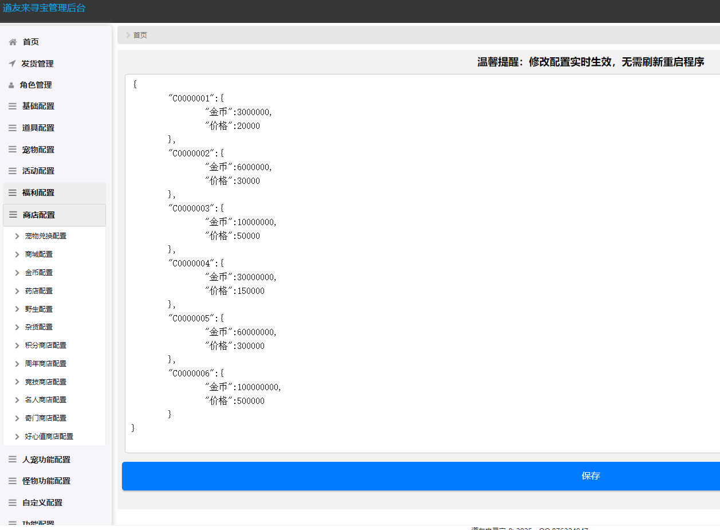Screen dimensions: 720x530
Task: Expand the 自定义配置 section
Action: pos(42,502)
